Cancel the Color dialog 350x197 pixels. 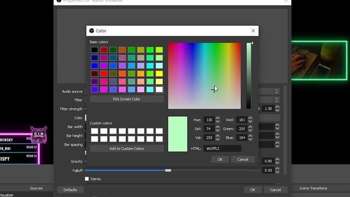click(243, 159)
